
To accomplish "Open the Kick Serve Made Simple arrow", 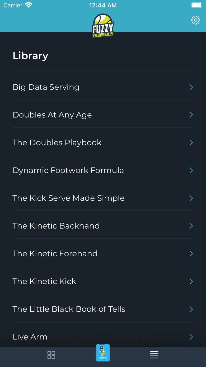I will coord(191,198).
